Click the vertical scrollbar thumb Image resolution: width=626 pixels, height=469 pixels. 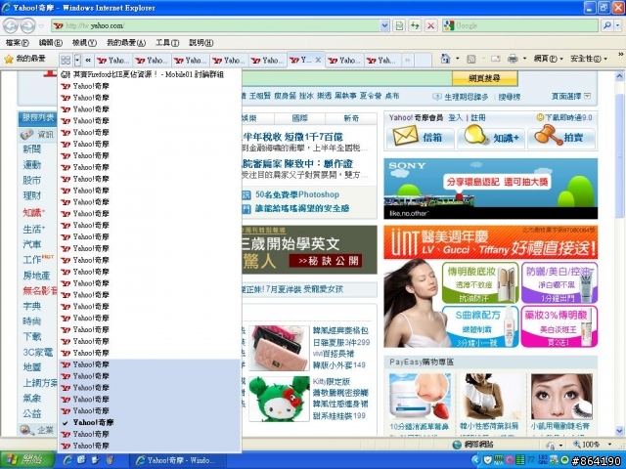point(619,155)
